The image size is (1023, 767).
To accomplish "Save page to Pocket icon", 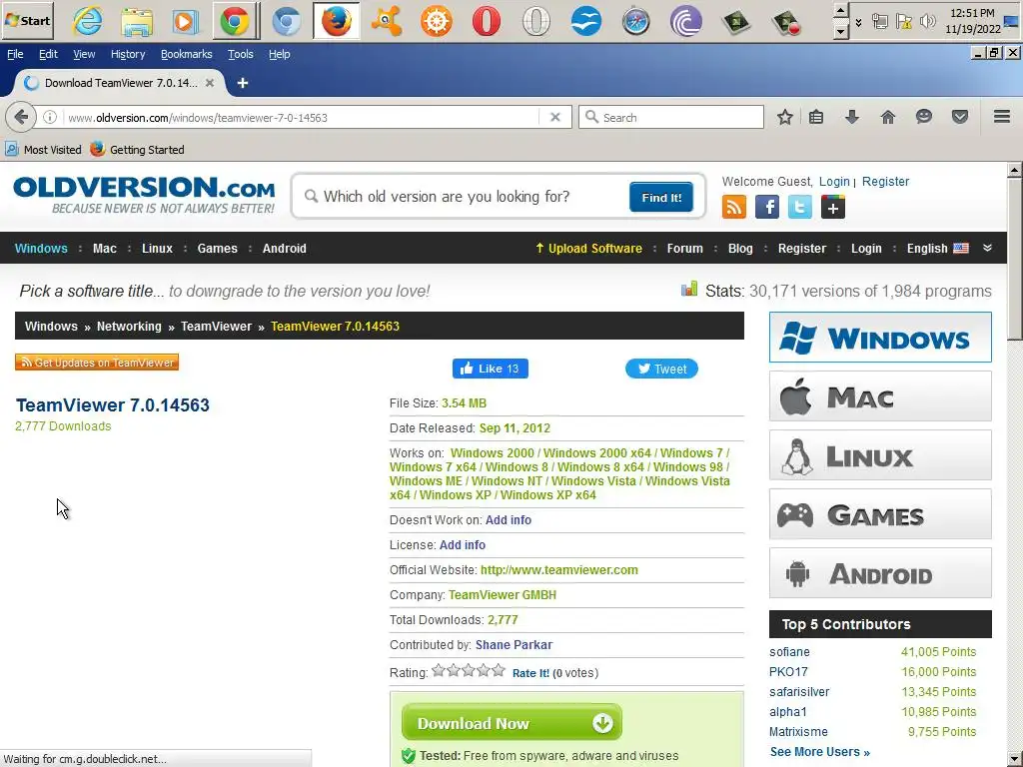I will click(960, 118).
